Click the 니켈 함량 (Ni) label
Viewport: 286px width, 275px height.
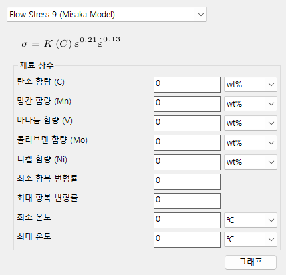42,160
